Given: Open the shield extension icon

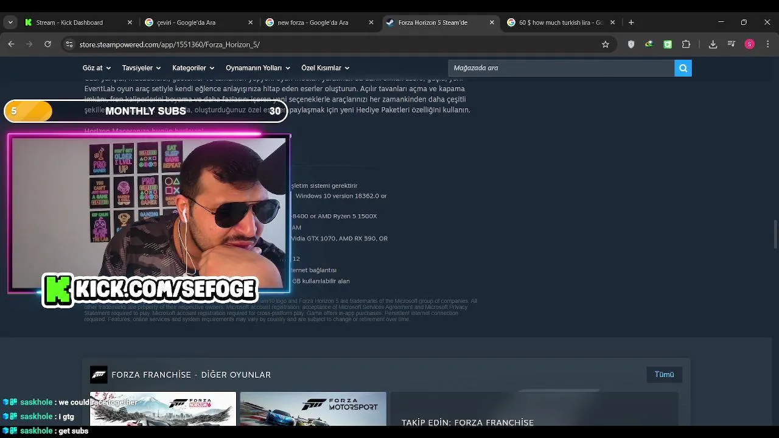Looking at the screenshot, I should click(631, 44).
